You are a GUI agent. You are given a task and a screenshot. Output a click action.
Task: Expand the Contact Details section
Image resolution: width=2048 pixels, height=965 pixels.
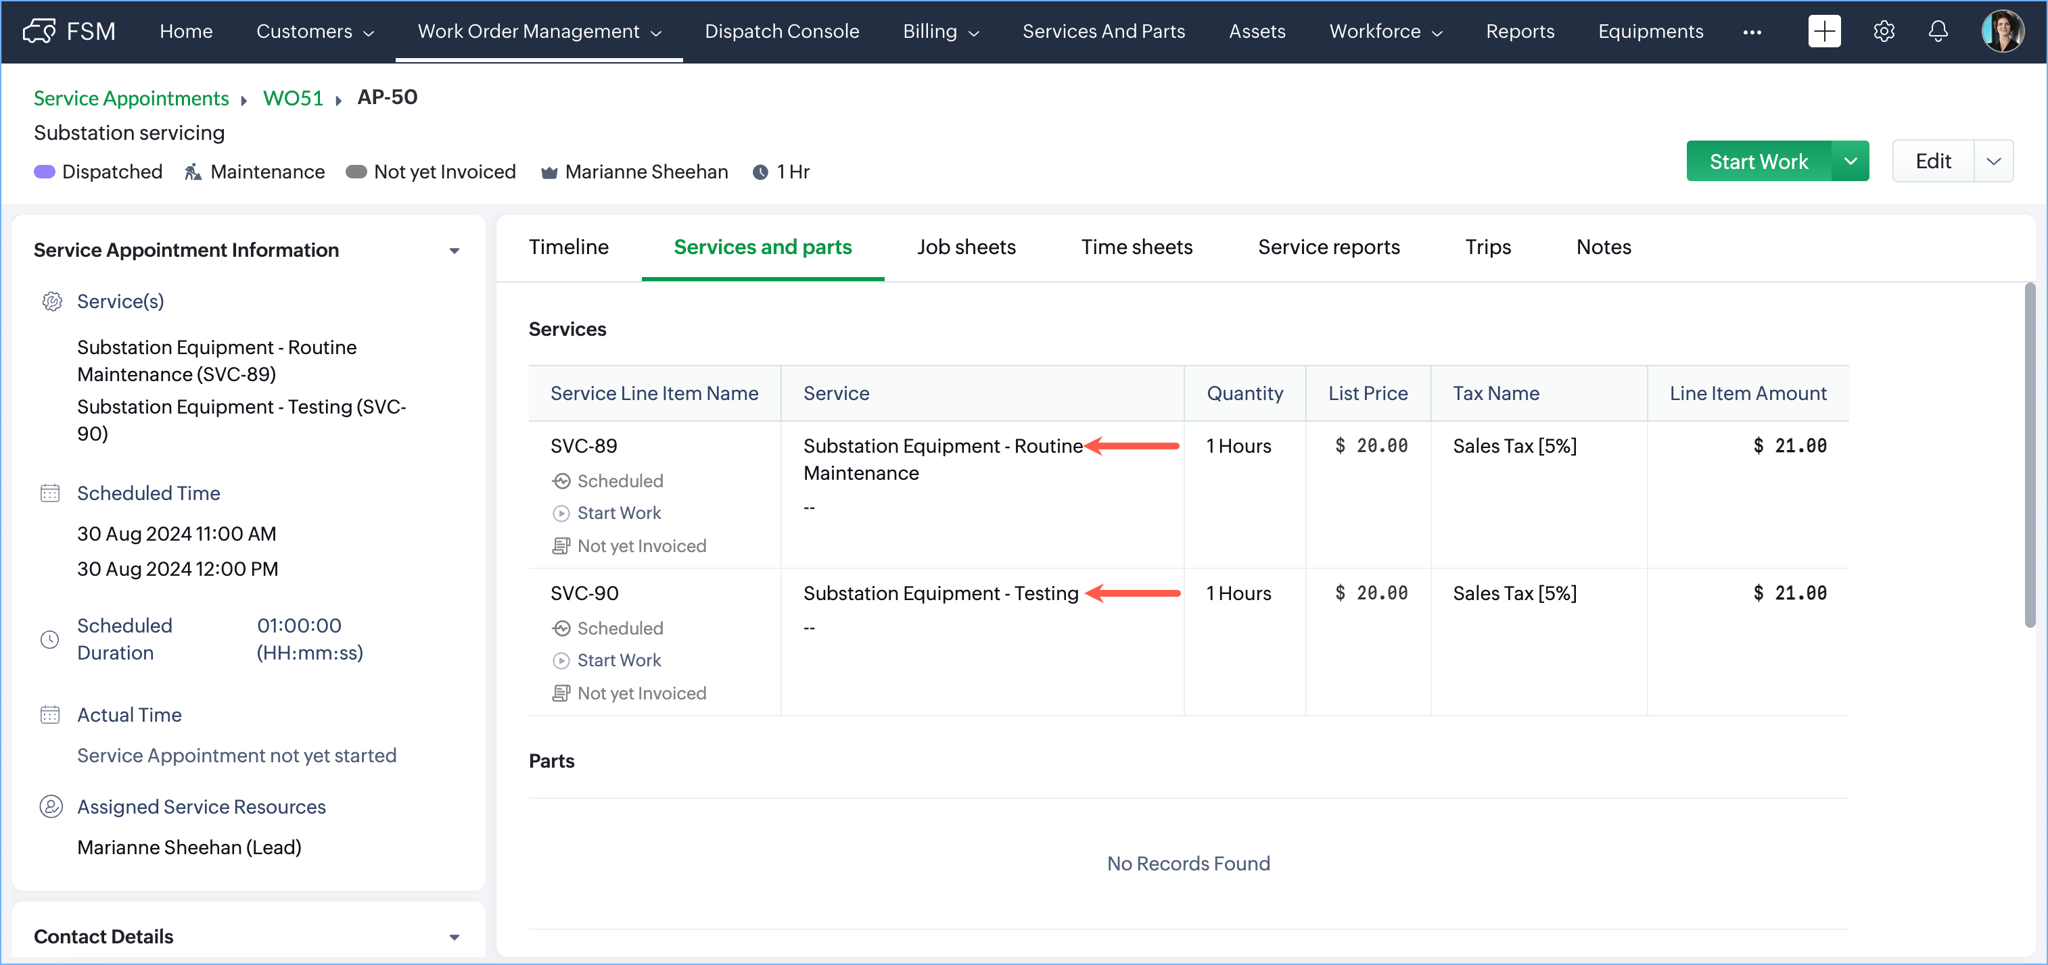[x=454, y=937]
